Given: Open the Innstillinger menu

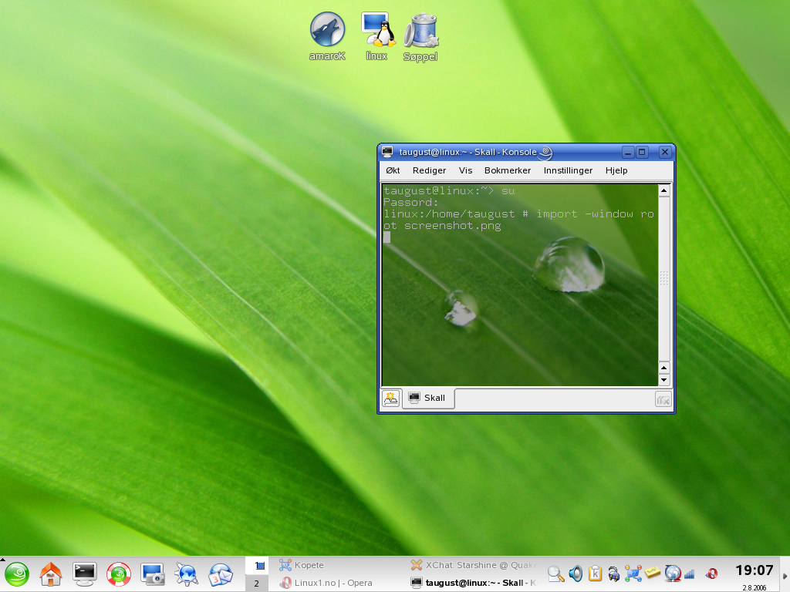Looking at the screenshot, I should [568, 170].
